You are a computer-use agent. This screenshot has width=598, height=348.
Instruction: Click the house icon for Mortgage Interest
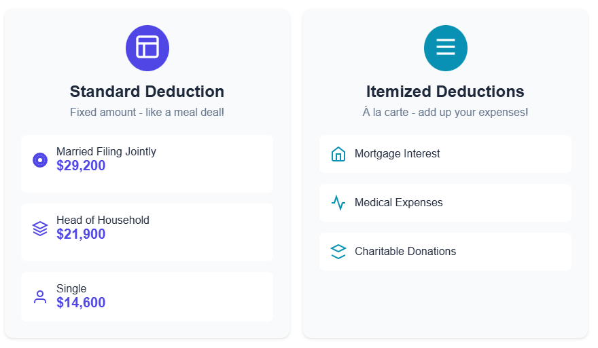coord(338,154)
